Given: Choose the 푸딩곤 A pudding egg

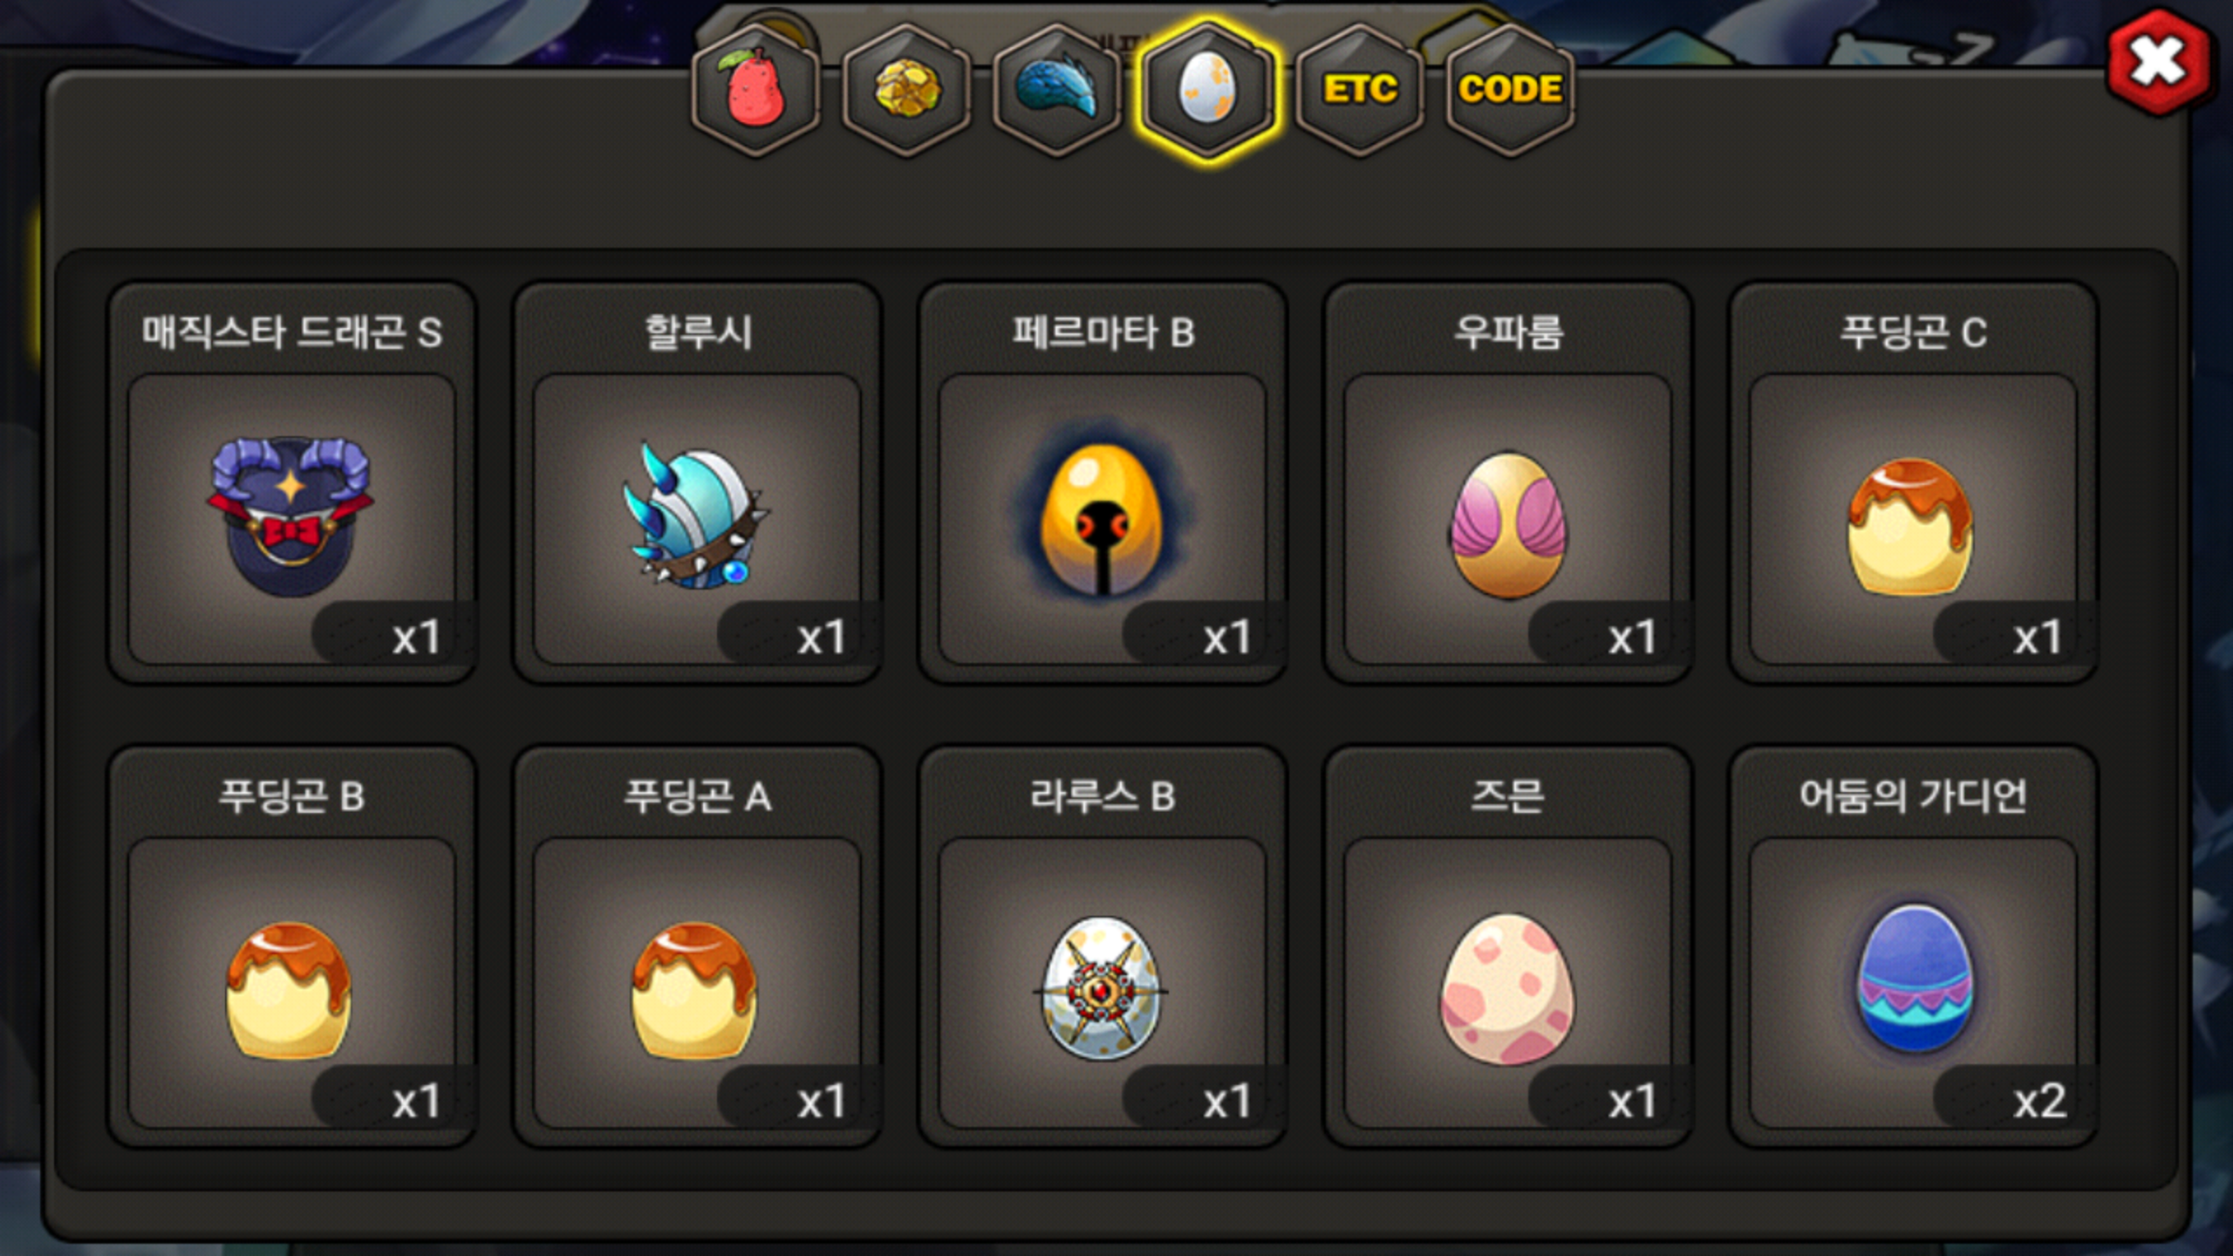Looking at the screenshot, I should point(697,983).
